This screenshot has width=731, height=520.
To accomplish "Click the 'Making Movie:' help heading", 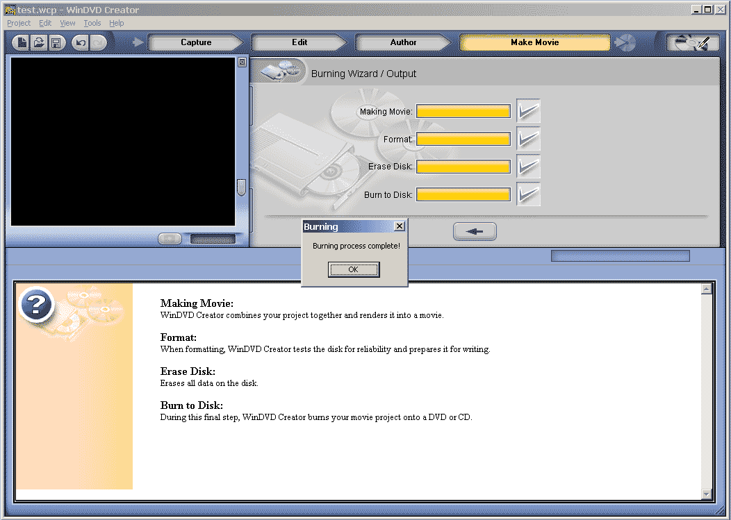I will click(197, 303).
